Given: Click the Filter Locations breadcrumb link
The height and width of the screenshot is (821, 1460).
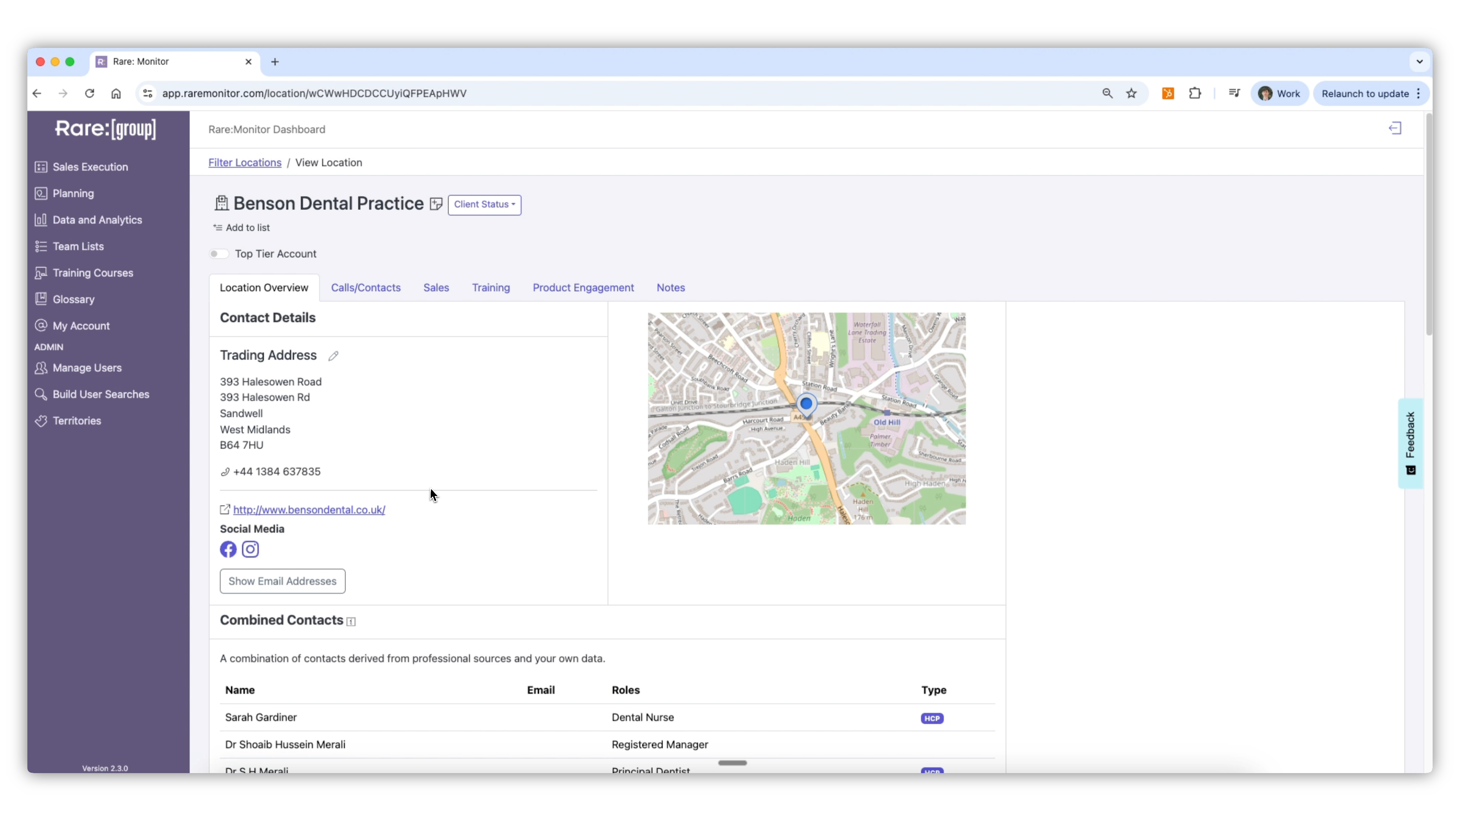Looking at the screenshot, I should click(245, 163).
